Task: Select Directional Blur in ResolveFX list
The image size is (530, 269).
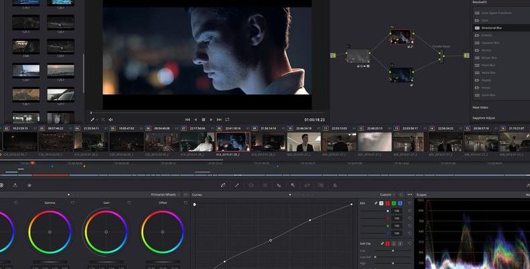Action: (x=501, y=28)
